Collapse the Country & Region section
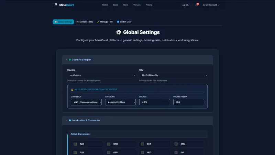The height and width of the screenshot is (155, 275). (x=137, y=60)
